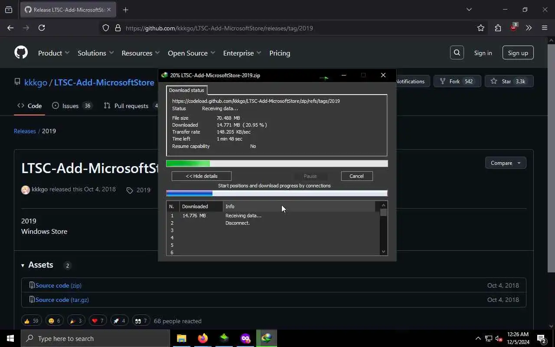Show more toolbar tools chevron
The image size is (555, 347).
click(x=529, y=28)
